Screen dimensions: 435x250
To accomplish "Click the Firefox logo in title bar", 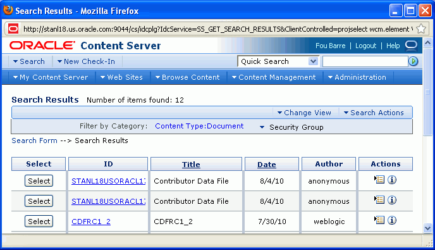I will 8,10.
